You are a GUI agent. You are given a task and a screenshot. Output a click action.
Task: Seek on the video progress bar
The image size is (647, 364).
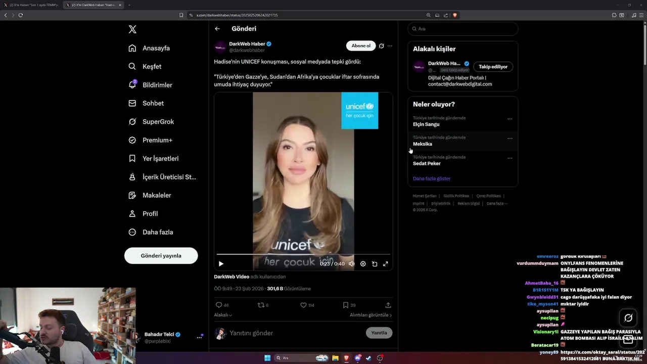(x=303, y=254)
